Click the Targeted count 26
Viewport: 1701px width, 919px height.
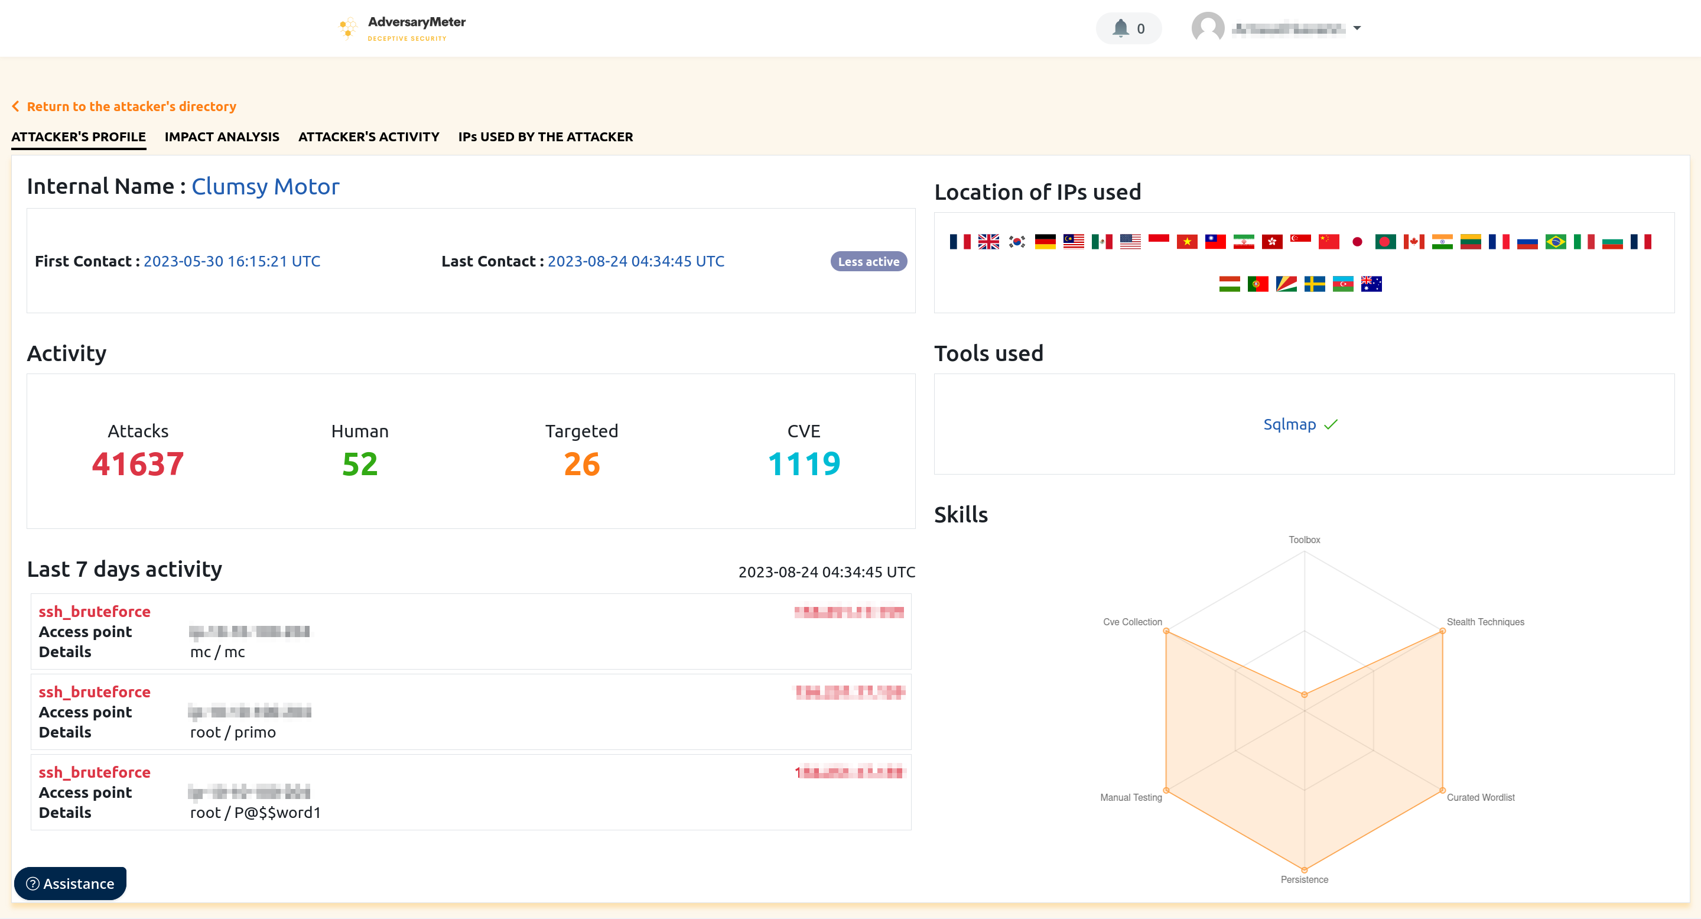click(582, 464)
